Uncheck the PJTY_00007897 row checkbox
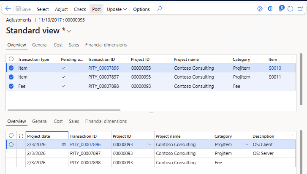 (x=11, y=77)
